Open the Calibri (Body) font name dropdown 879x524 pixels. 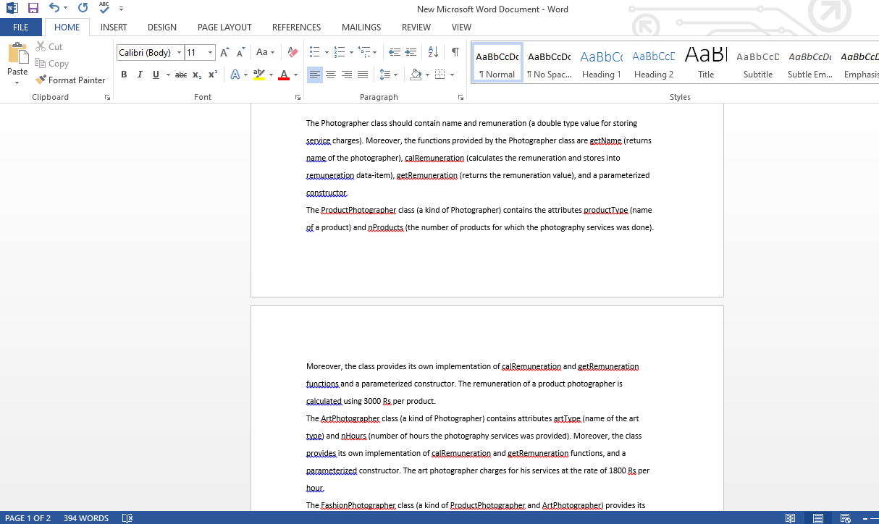pyautogui.click(x=179, y=53)
